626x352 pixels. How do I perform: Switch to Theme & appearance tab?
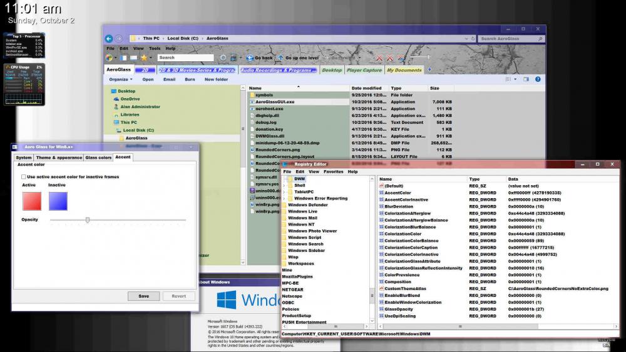pos(58,158)
